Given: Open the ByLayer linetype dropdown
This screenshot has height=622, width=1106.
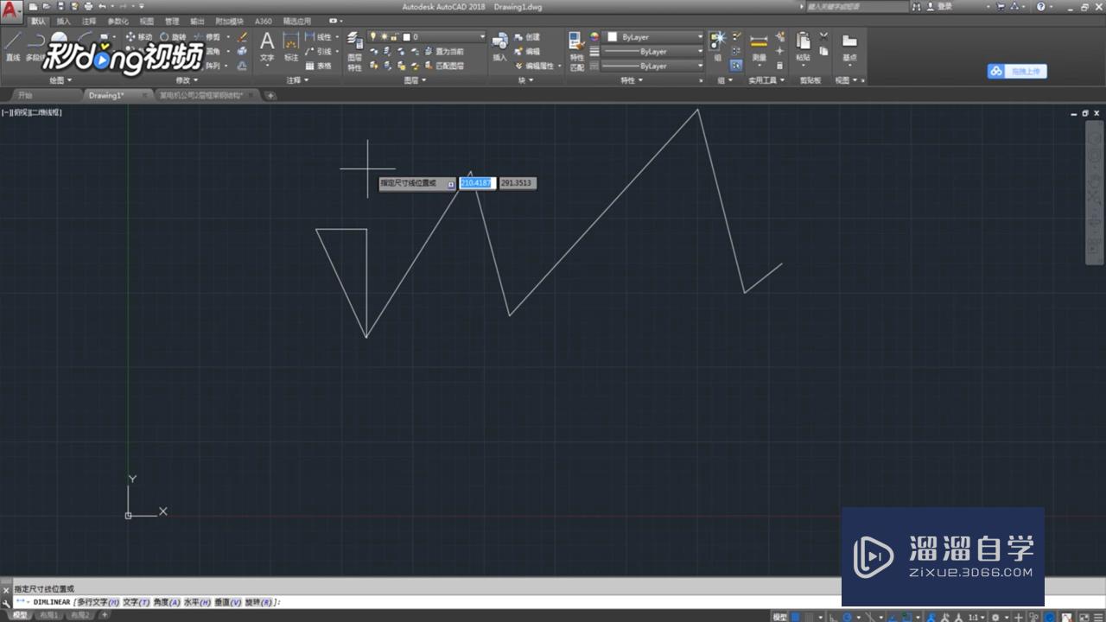Looking at the screenshot, I should point(654,66).
